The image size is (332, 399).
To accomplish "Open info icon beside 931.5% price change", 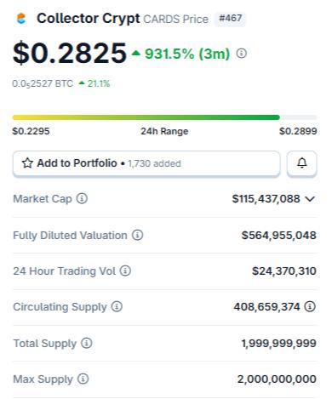I will [242, 54].
